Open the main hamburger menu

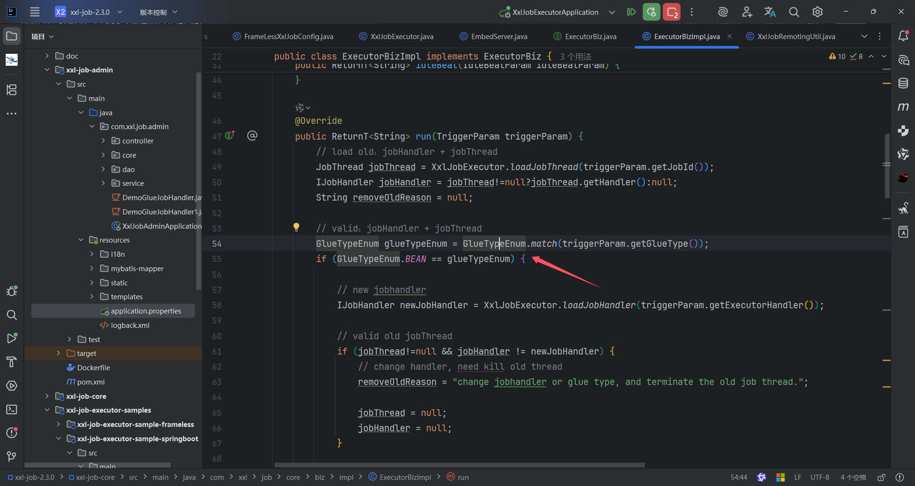pos(35,12)
